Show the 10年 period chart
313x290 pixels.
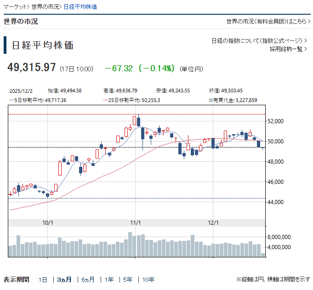coord(148,279)
